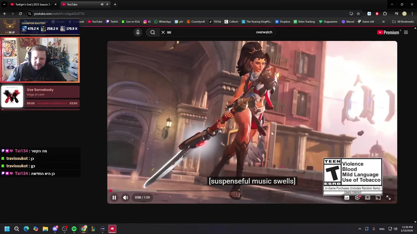Screen dimensions: 417x234
Task: Open the IG bookmark
Action: pos(147,22)
